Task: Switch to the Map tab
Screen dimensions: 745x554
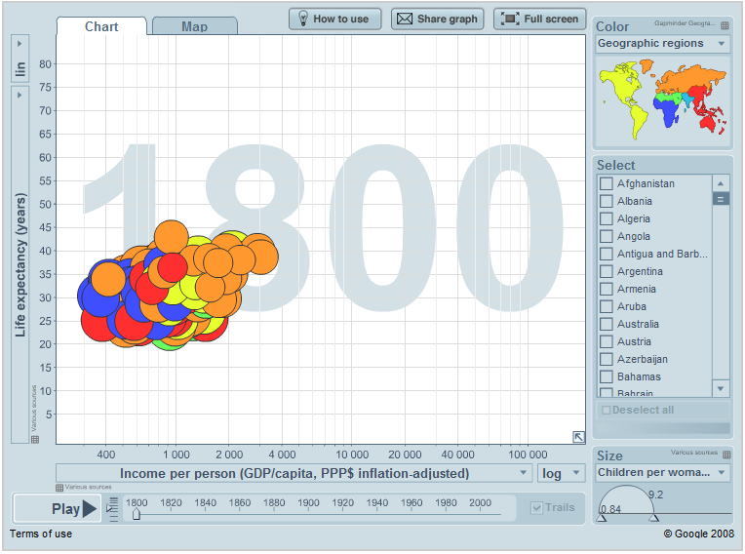Action: [194, 26]
